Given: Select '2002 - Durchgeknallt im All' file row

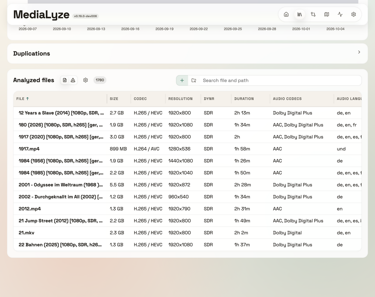Looking at the screenshot, I should [187, 197].
